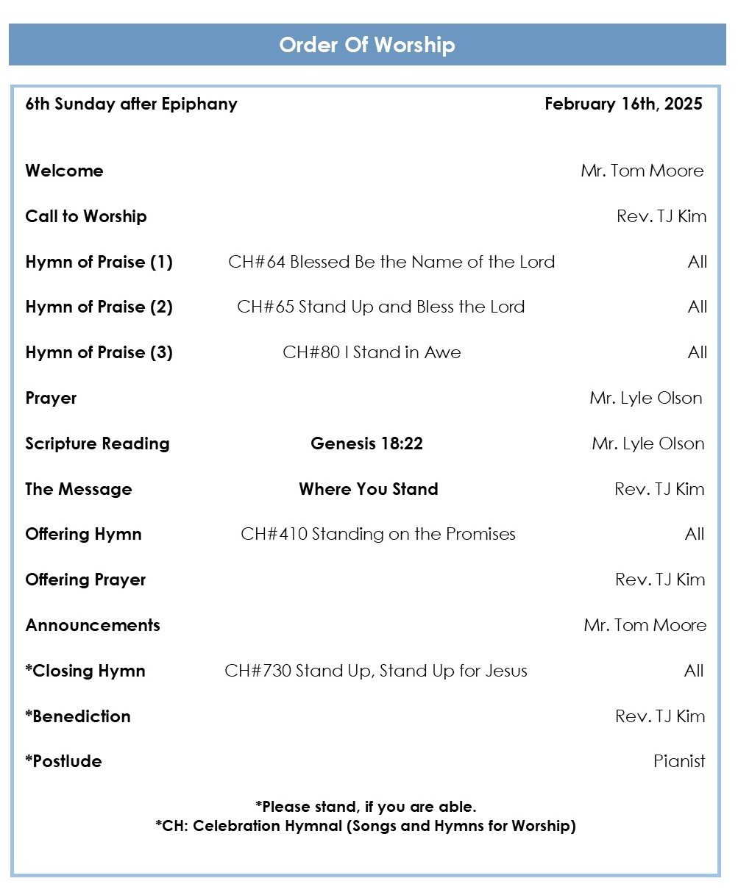Click CH#65 Stand Up and Bless the Lord
The width and height of the screenshot is (738, 895).
coord(380,307)
